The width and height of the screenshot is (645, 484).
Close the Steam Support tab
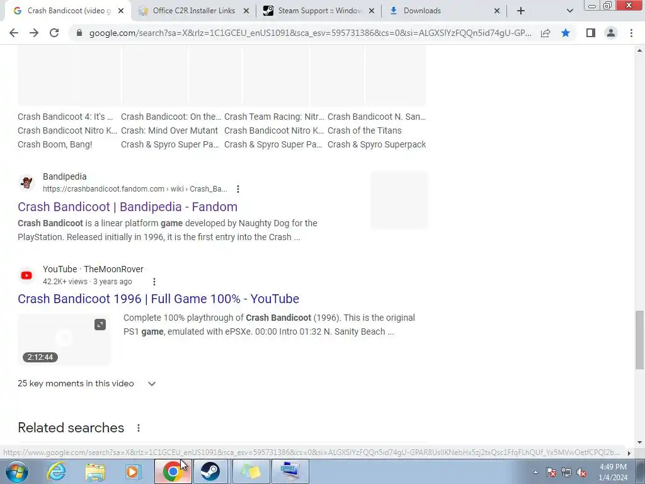[372, 11]
